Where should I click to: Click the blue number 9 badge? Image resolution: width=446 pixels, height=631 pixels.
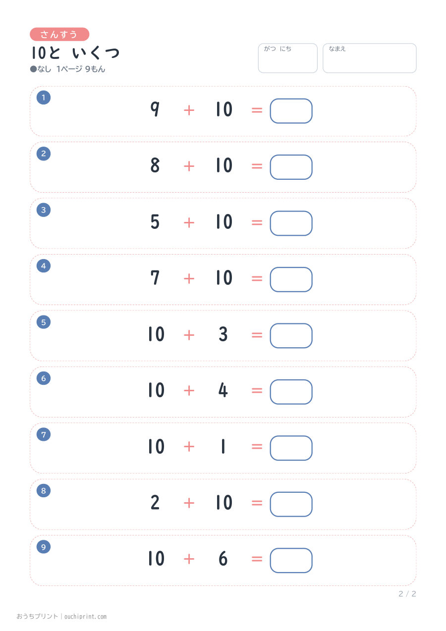pos(44,547)
